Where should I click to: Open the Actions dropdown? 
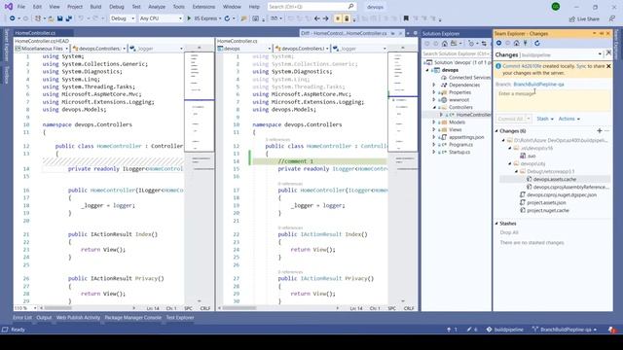click(568, 119)
